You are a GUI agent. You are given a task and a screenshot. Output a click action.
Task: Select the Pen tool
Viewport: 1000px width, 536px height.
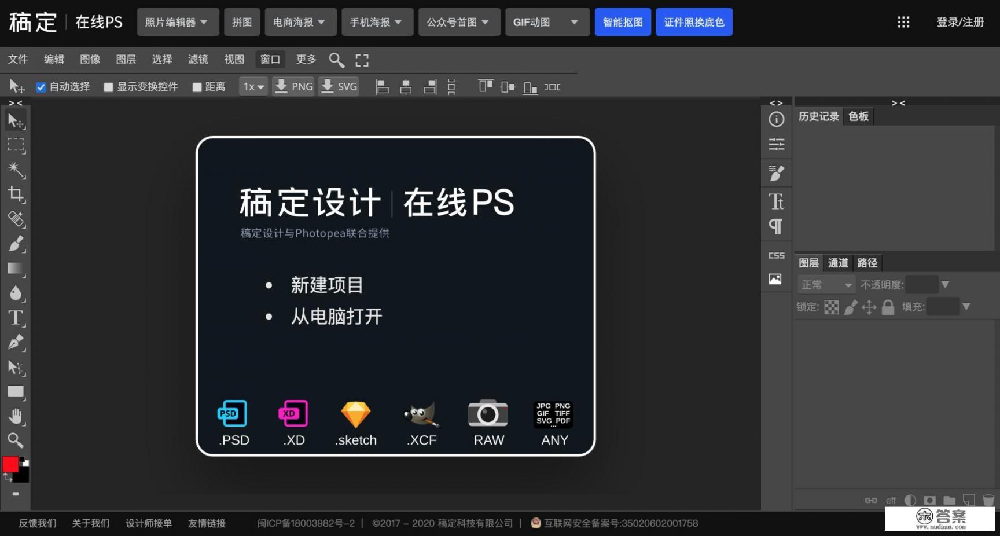[16, 342]
